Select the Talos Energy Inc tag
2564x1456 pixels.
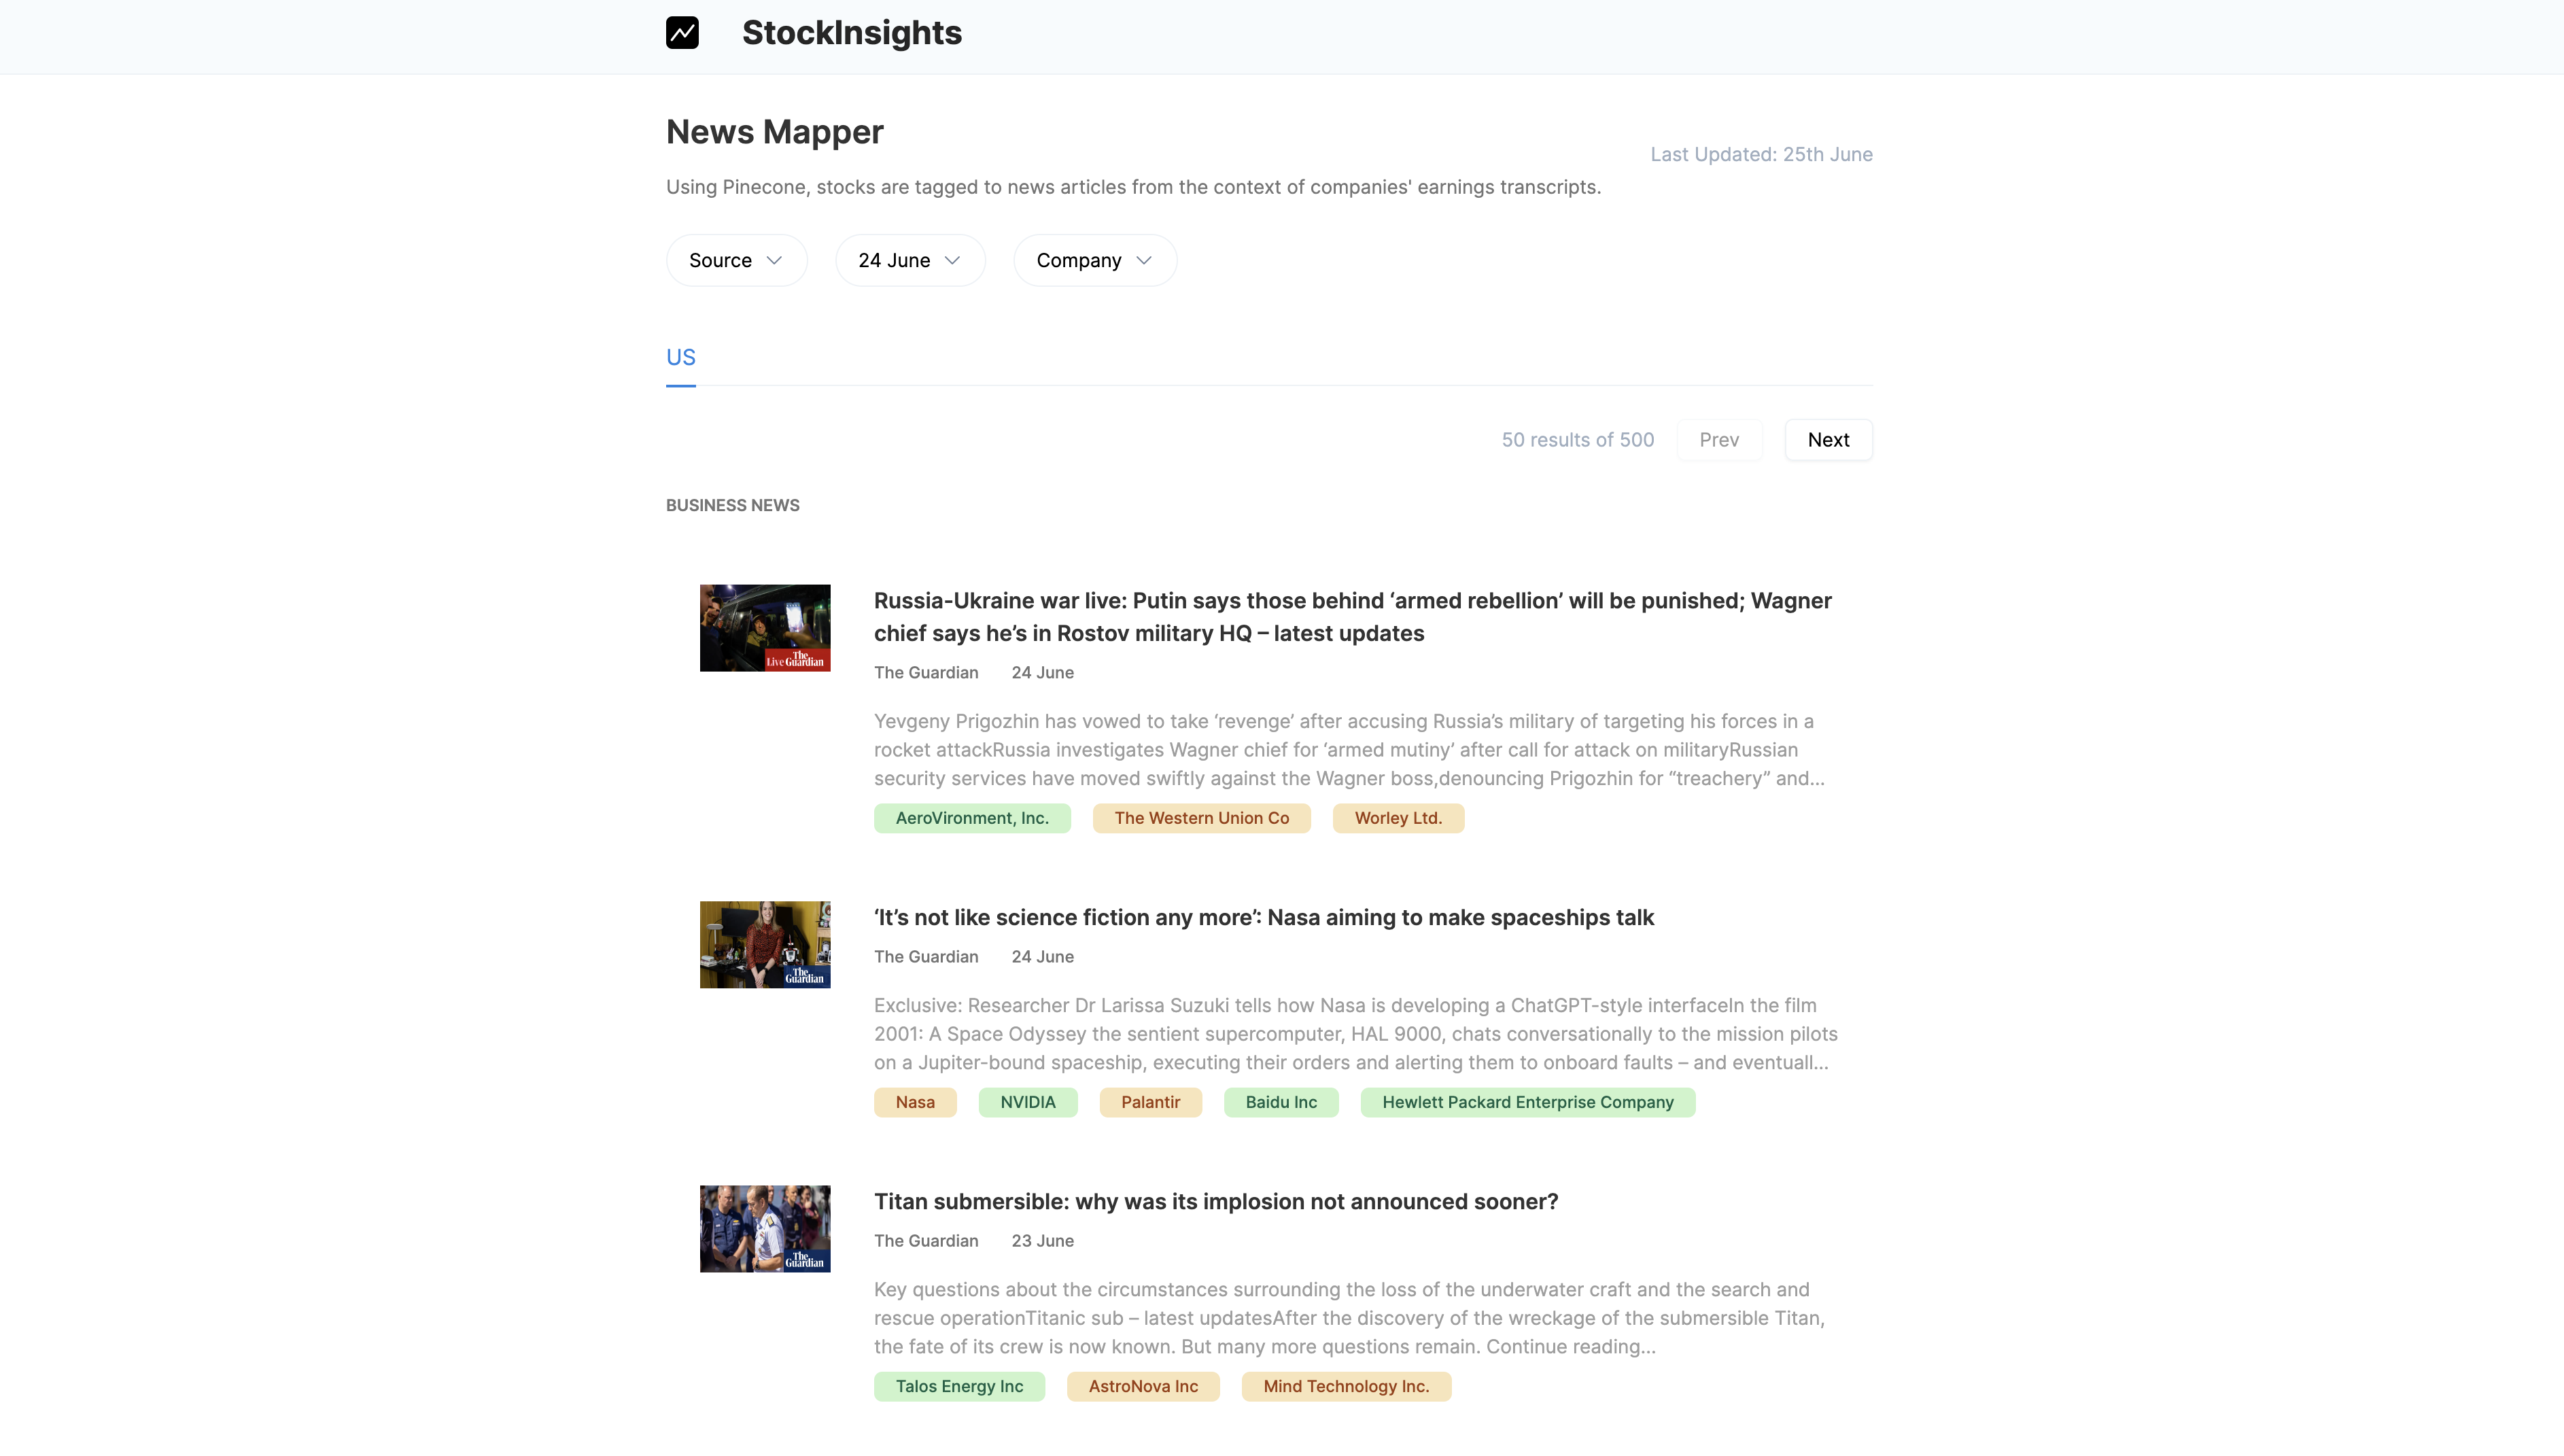click(958, 1386)
